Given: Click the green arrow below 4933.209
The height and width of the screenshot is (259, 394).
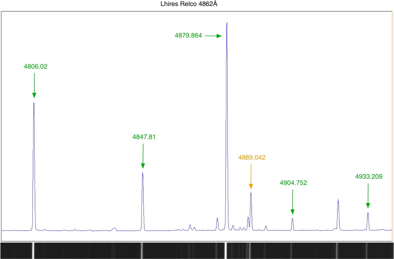Looking at the screenshot, I should click(368, 196).
